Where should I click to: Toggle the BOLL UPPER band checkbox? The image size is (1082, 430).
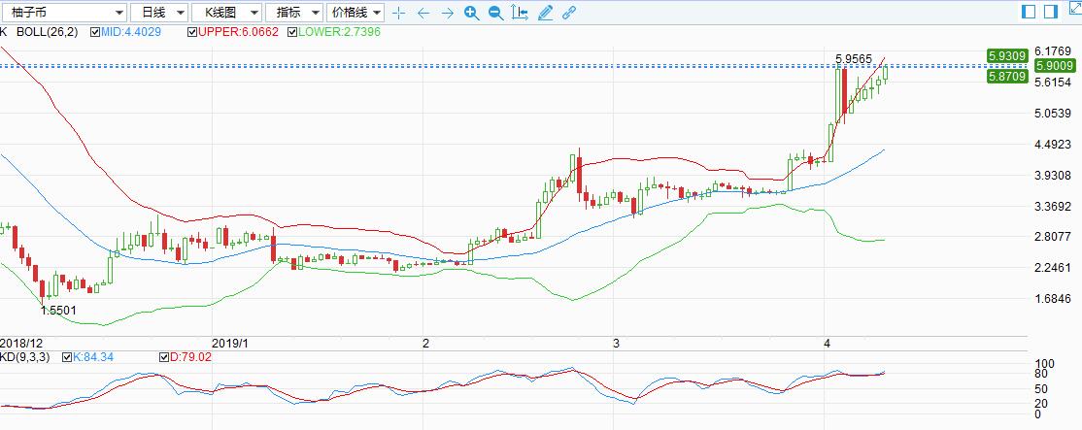point(191,32)
